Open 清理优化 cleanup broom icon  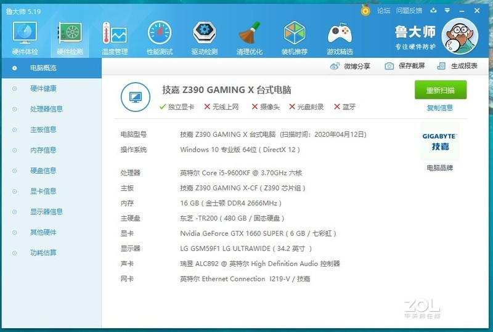250,38
